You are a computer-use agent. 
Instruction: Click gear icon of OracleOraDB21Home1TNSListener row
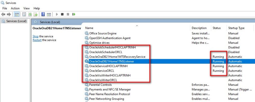(87, 61)
